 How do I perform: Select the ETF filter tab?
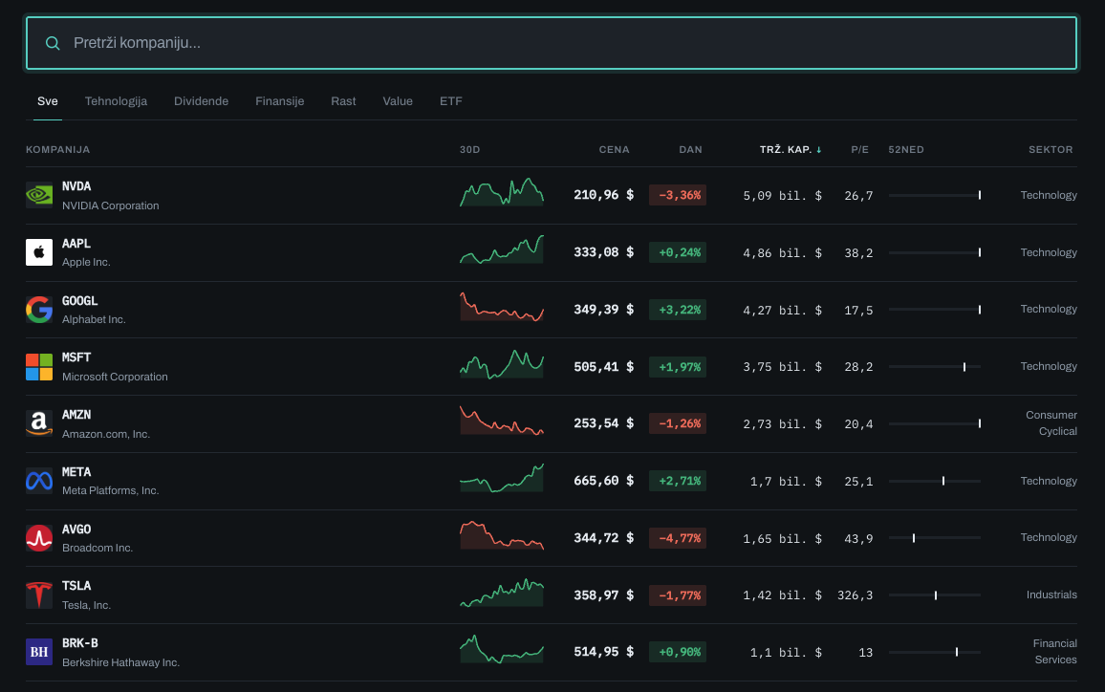click(x=451, y=101)
